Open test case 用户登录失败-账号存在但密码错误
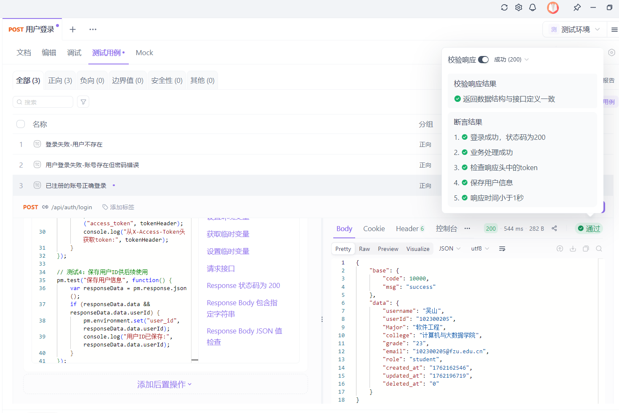This screenshot has width=619, height=413. click(92, 165)
